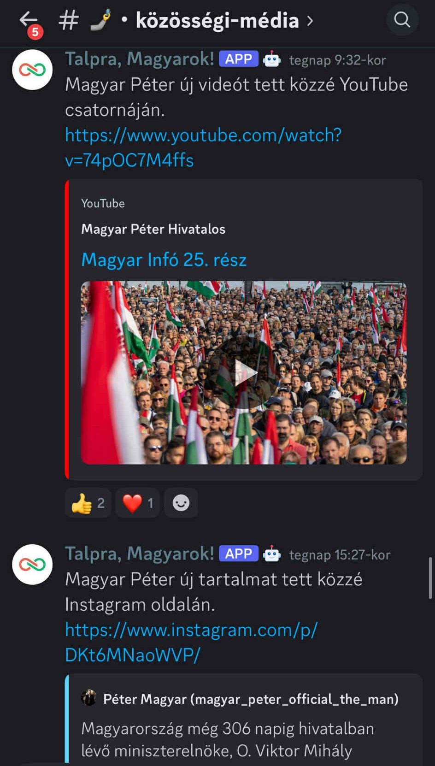Open the youtube.com/watch link

pyautogui.click(x=203, y=147)
